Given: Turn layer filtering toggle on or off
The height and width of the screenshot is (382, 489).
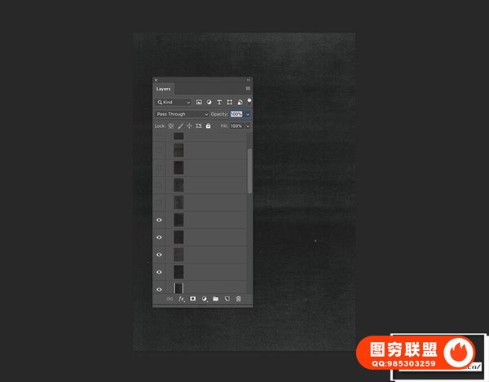Looking at the screenshot, I should [x=249, y=101].
